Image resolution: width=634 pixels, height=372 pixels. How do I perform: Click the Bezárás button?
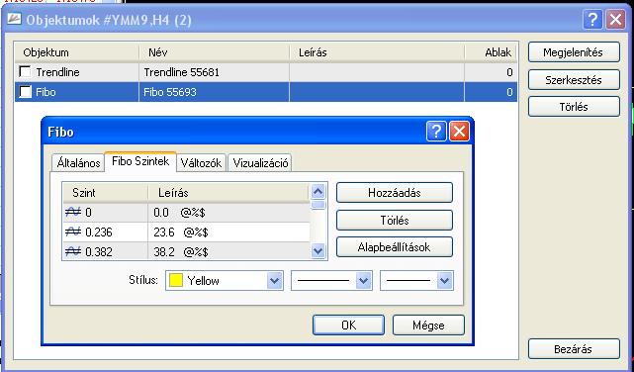click(574, 349)
